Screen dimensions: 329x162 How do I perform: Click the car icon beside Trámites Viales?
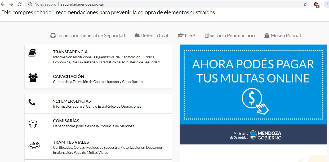[x=34, y=146]
